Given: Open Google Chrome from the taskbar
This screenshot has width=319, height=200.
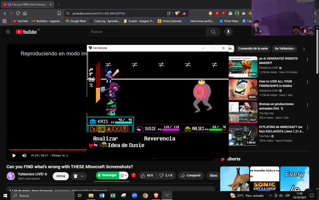Looking at the screenshot, I should [145, 195].
